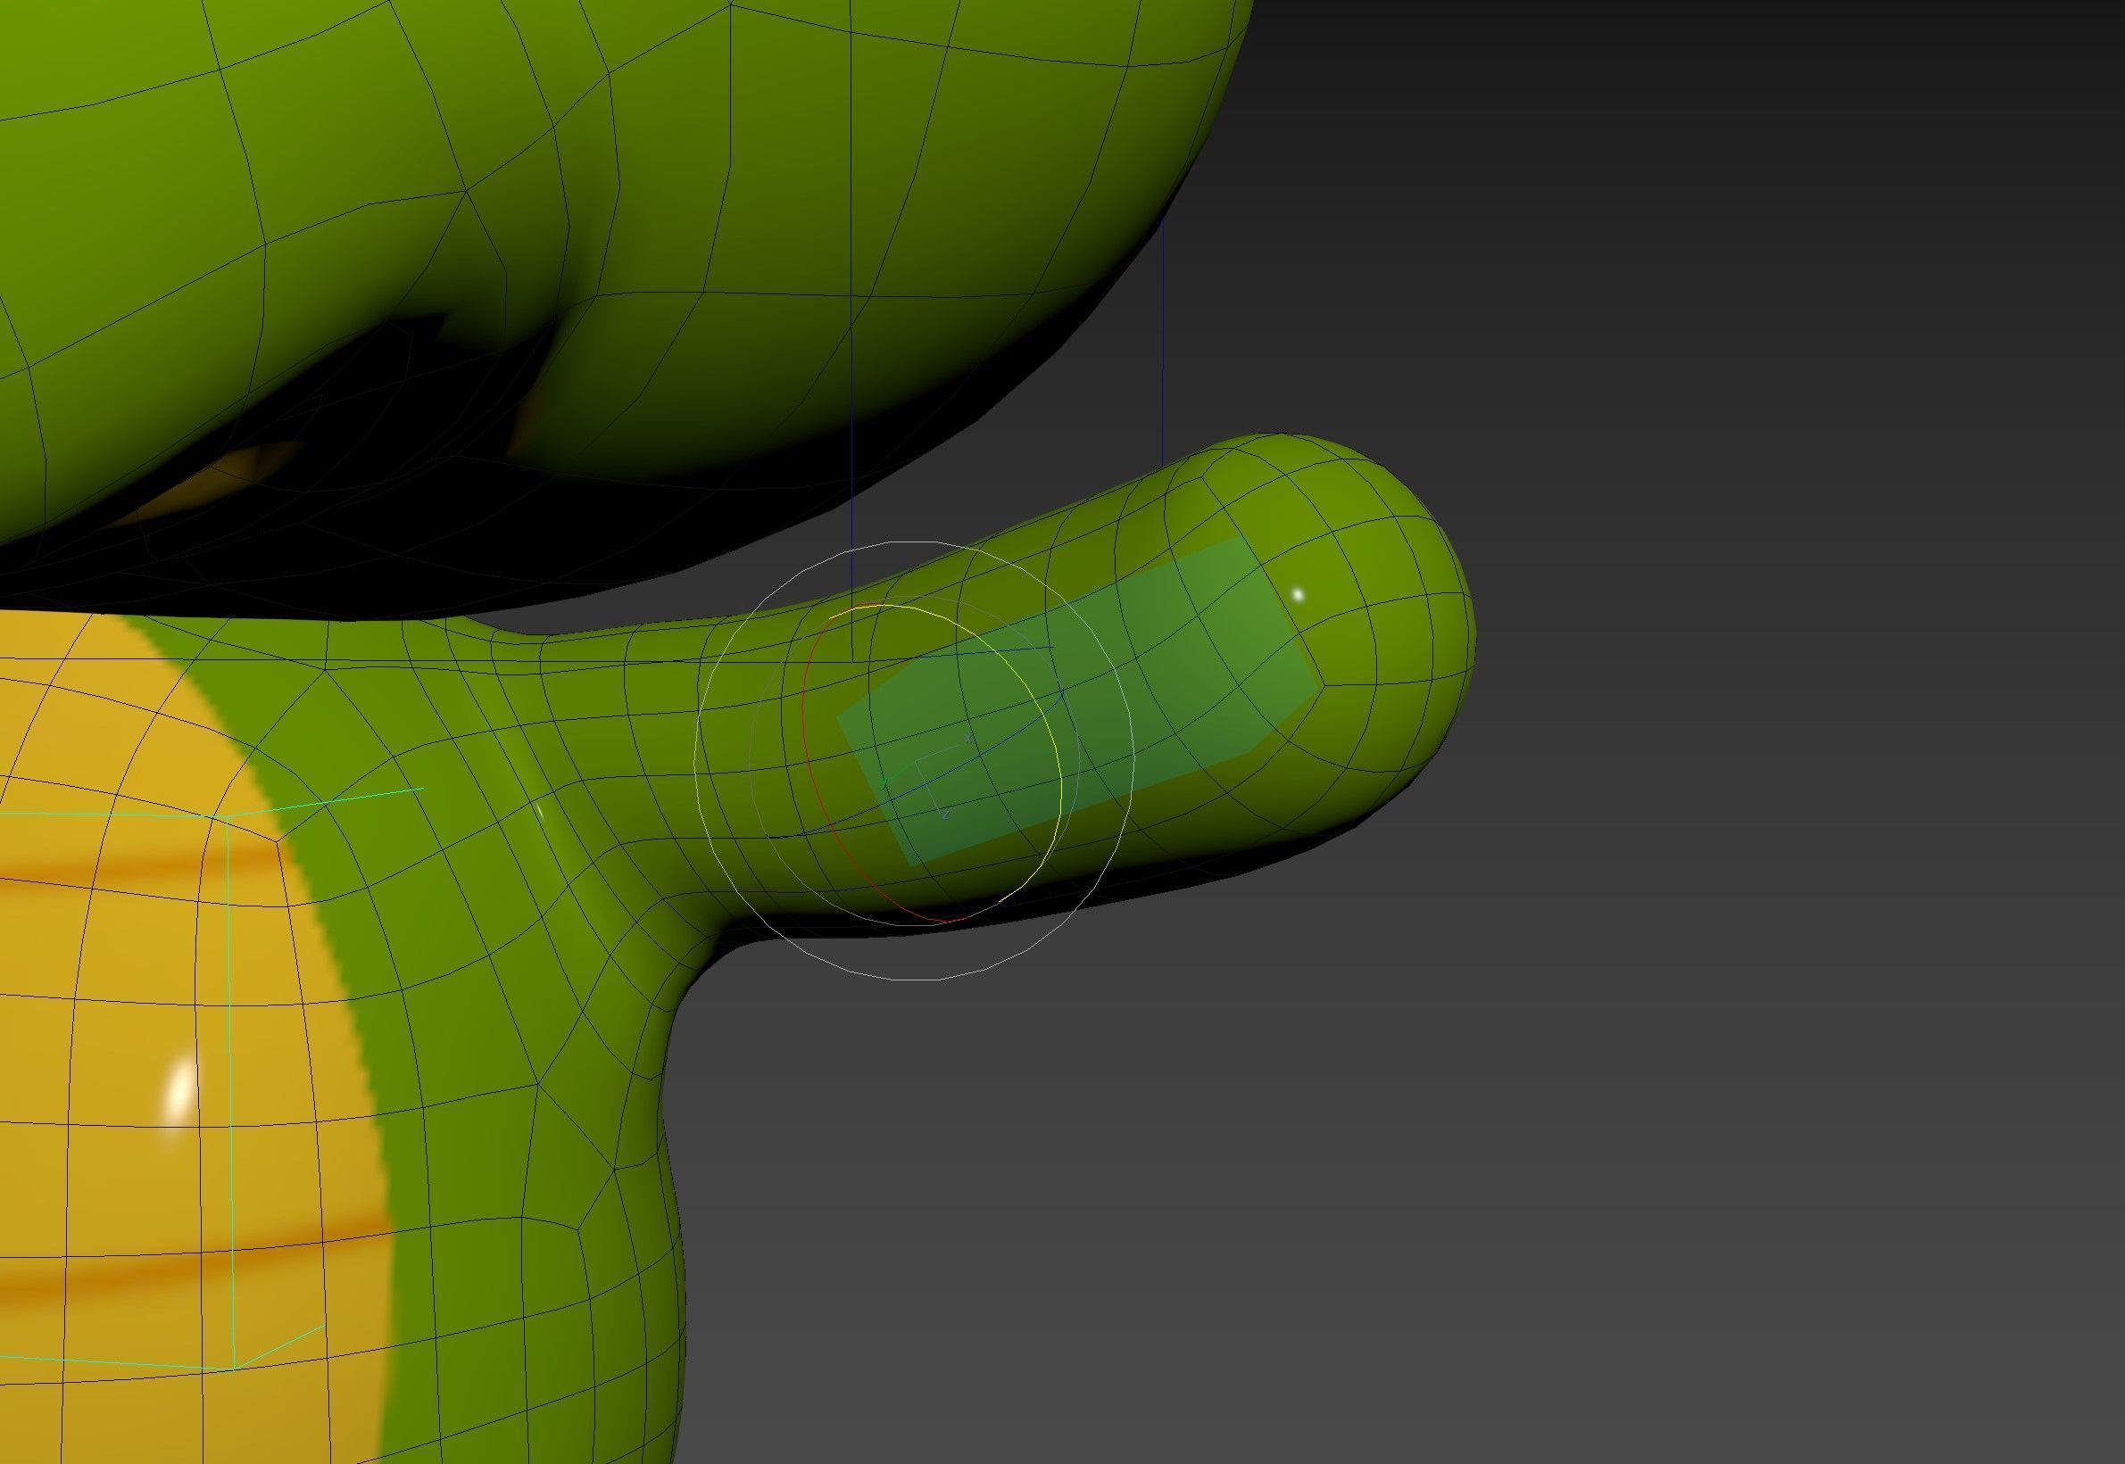Click the X axis label on the gizmo

click(x=967, y=739)
